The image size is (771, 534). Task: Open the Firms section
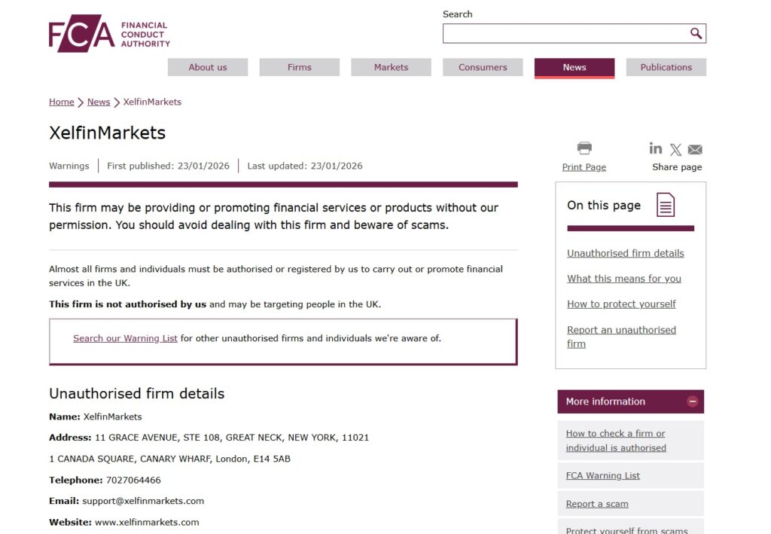299,67
